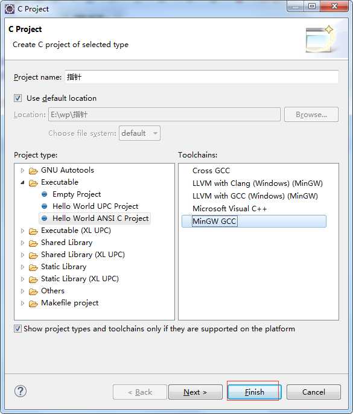Click into the Project name field
The image size is (353, 414).
tap(202, 77)
